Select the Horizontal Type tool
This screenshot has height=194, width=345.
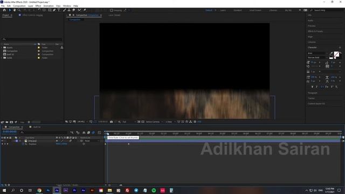click(59, 10)
